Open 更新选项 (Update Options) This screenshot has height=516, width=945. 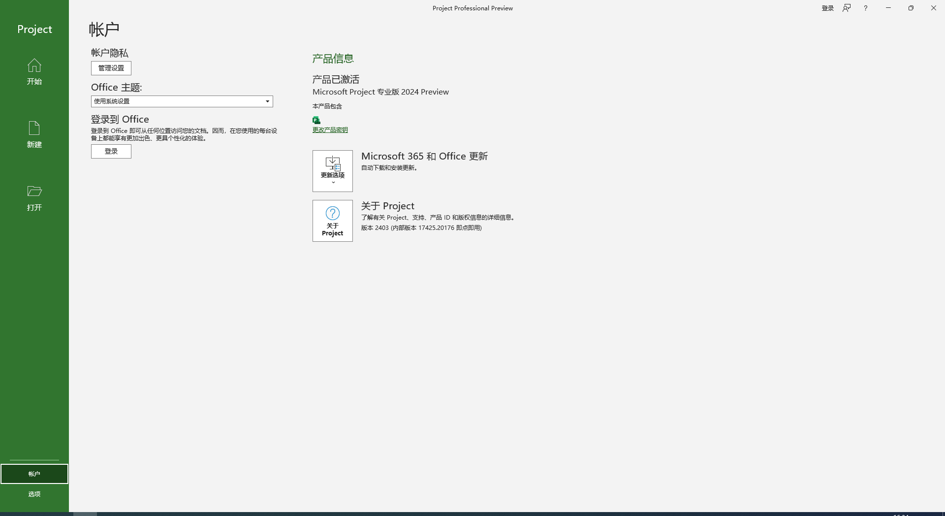(x=333, y=170)
